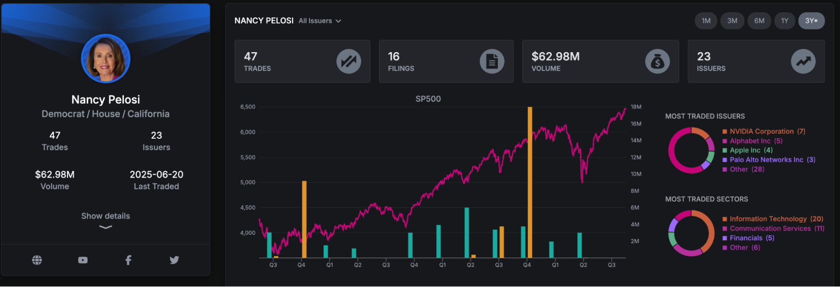Select the 3M time range
The image size is (840, 287).
732,21
